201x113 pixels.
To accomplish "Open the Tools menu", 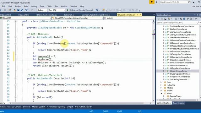I will 50,6.
